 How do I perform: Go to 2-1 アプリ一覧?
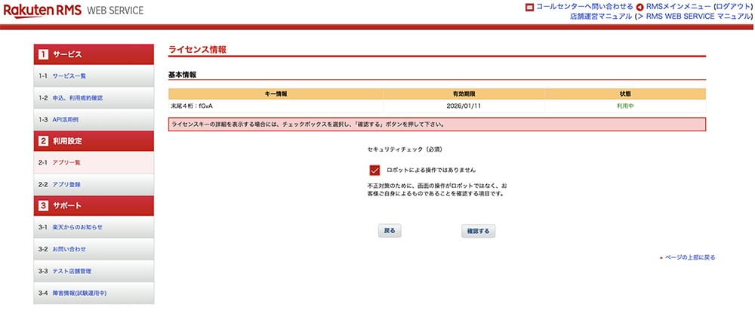(66, 163)
